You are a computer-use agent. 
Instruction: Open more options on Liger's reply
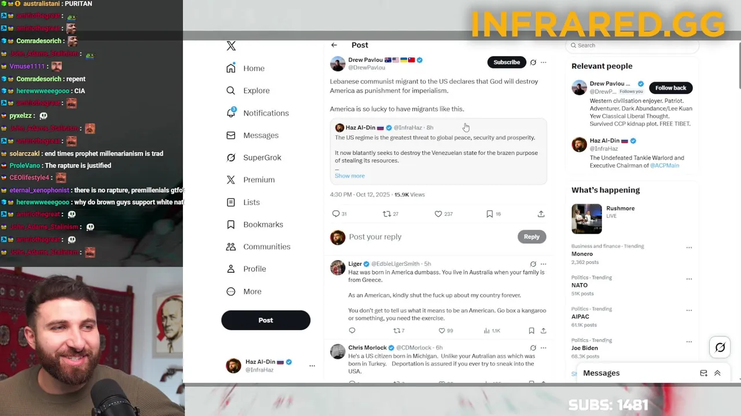pyautogui.click(x=543, y=264)
